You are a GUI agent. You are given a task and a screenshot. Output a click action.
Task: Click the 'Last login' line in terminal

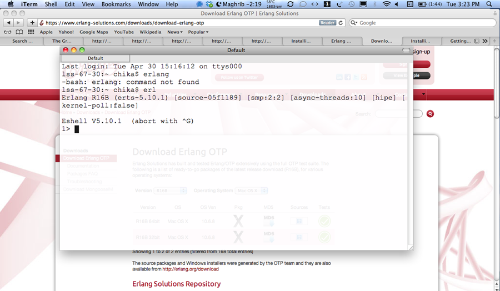click(x=152, y=66)
